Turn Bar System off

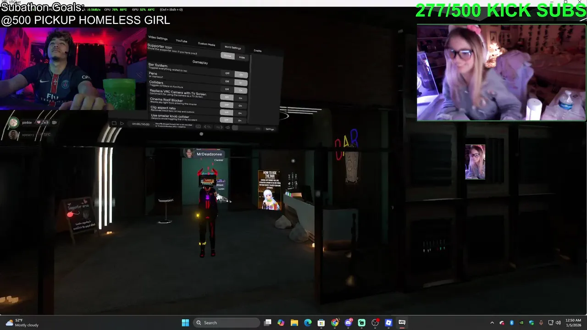(227, 73)
